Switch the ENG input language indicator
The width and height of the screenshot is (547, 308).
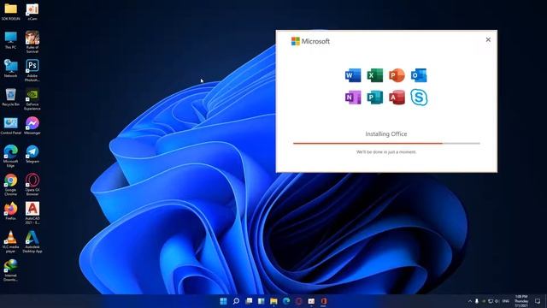[505, 301]
